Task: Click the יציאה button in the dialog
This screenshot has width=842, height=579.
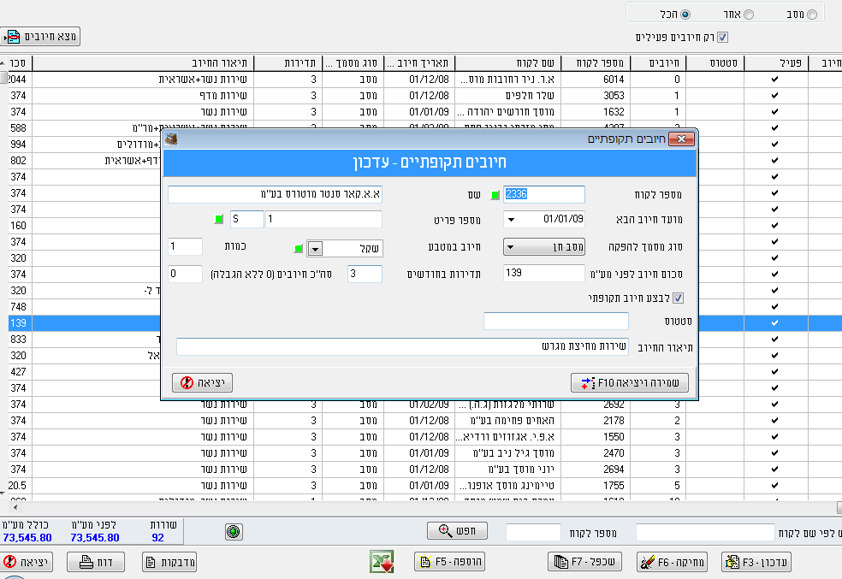Action: (203, 382)
